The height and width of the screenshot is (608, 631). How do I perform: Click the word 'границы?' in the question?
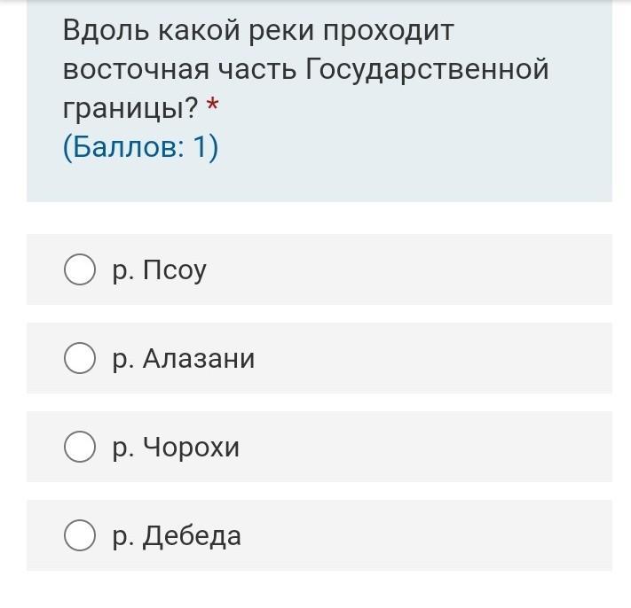tap(130, 108)
